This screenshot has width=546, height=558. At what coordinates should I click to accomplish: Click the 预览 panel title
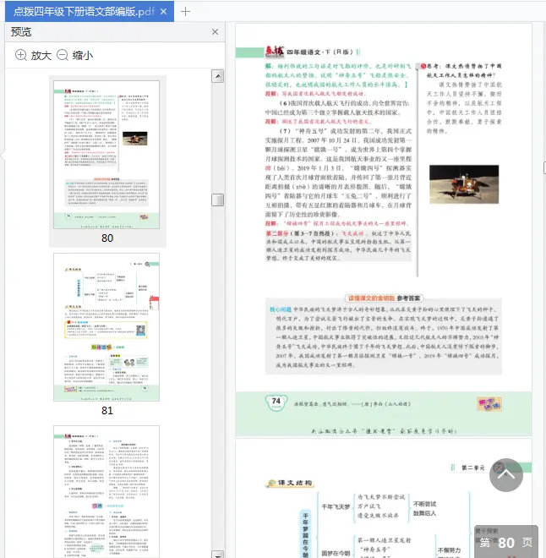click(x=21, y=32)
